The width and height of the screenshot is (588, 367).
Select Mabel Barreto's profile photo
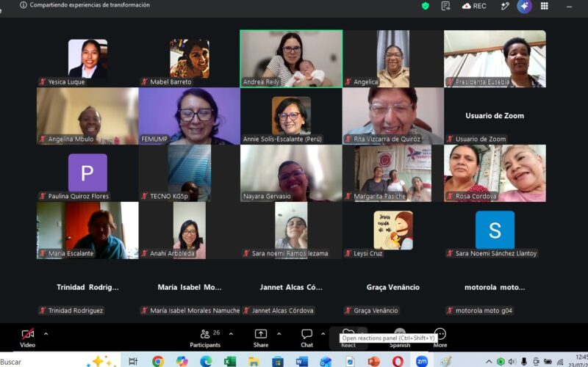click(x=190, y=59)
